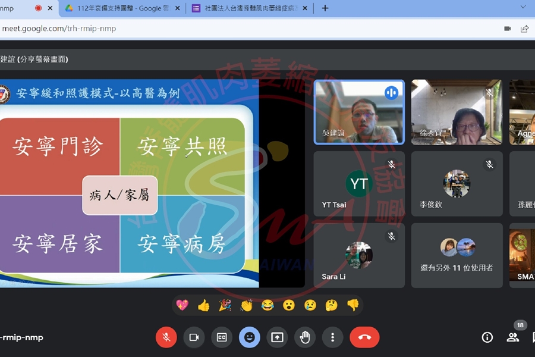The image size is (535, 357).
Task: Select 吳建誼 speaker video tile
Action: pos(359,112)
